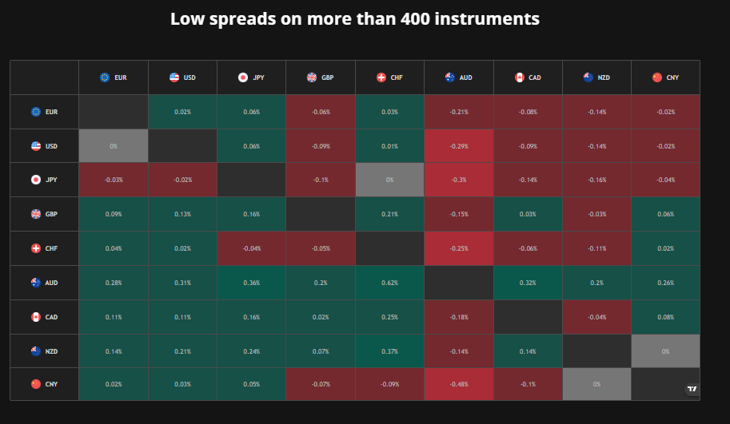Click the GBP flag in row header
The width and height of the screenshot is (730, 424).
36,214
